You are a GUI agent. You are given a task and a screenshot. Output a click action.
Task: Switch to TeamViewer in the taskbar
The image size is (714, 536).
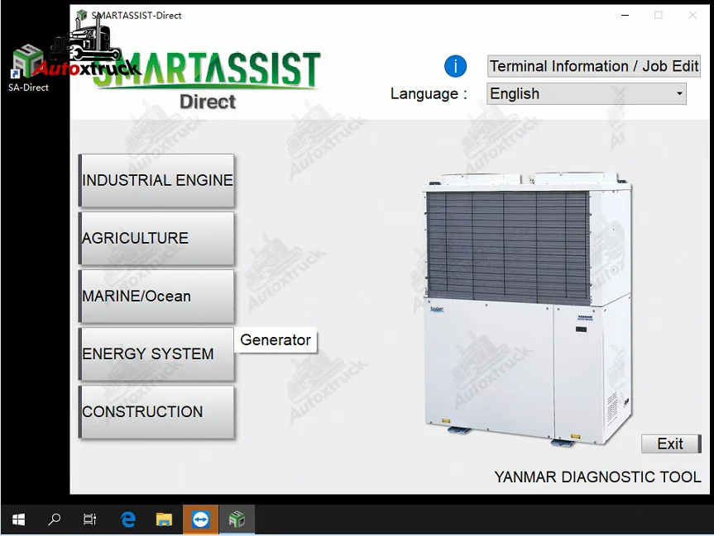pos(200,519)
